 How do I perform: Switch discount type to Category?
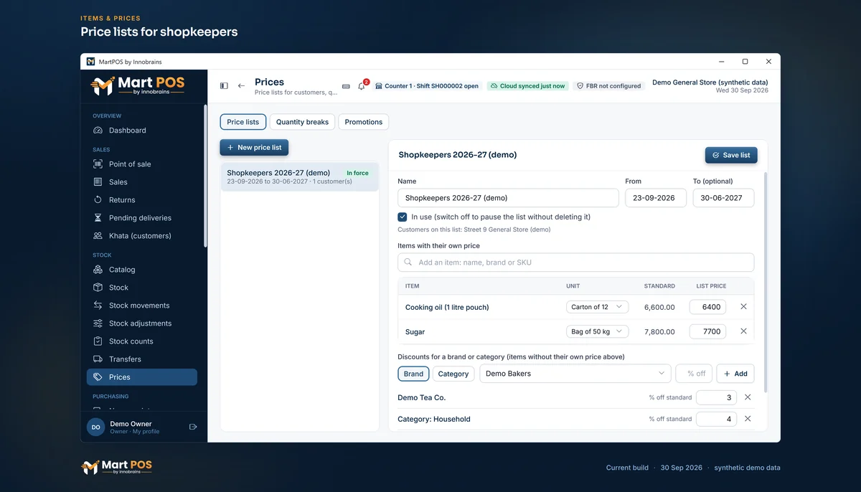453,374
